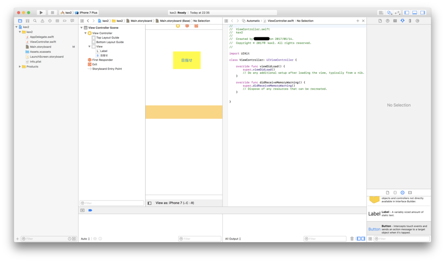Toggle the Debug area visibility
Screen dimensions: 445x262
(415, 13)
